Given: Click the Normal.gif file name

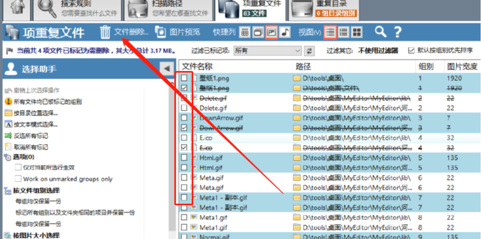Looking at the screenshot, I should 214,237.
